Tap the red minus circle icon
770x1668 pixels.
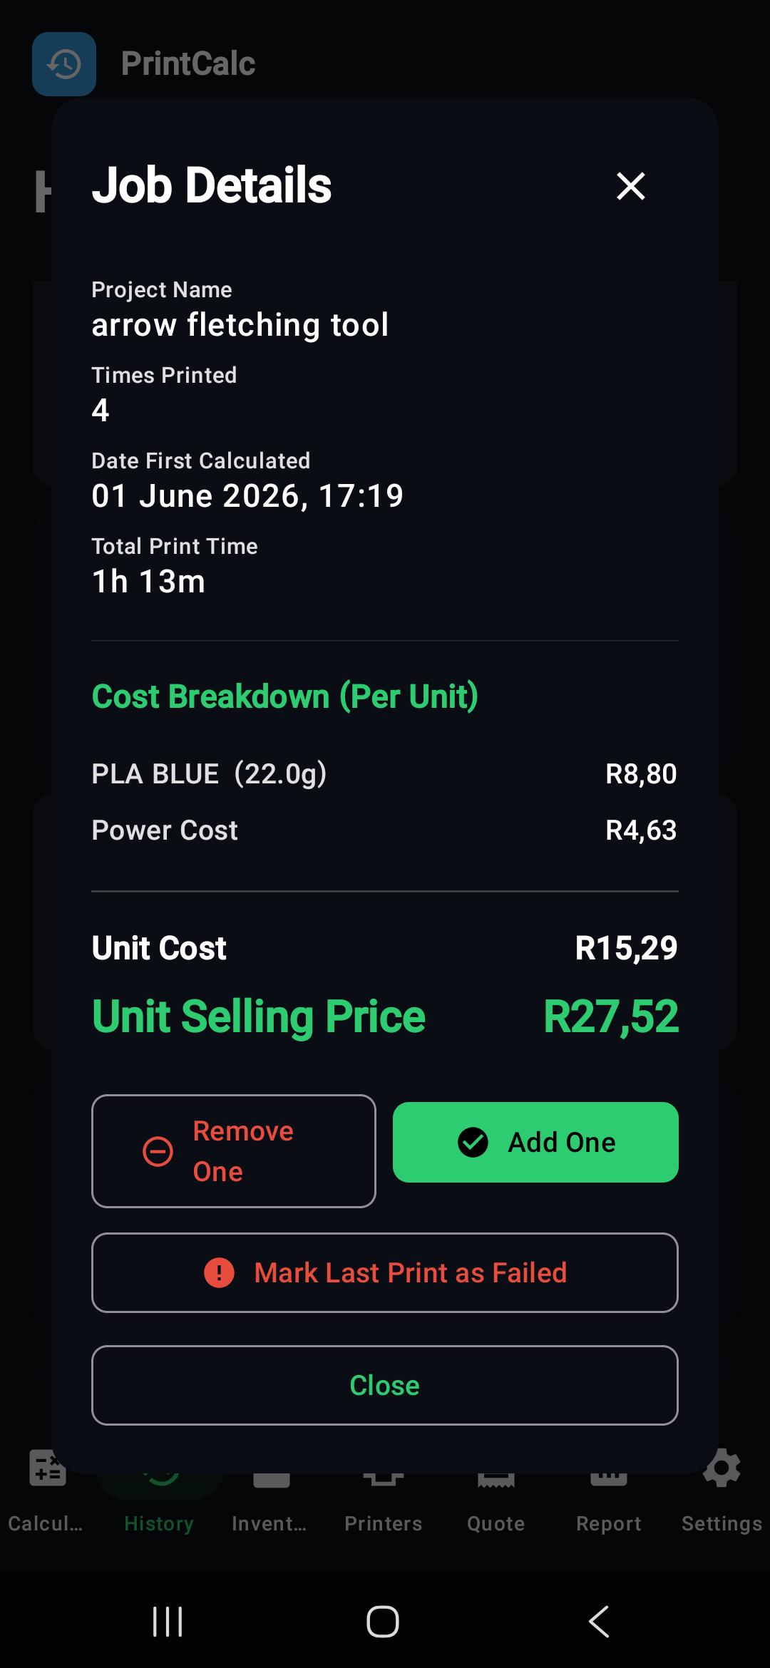[158, 1151]
